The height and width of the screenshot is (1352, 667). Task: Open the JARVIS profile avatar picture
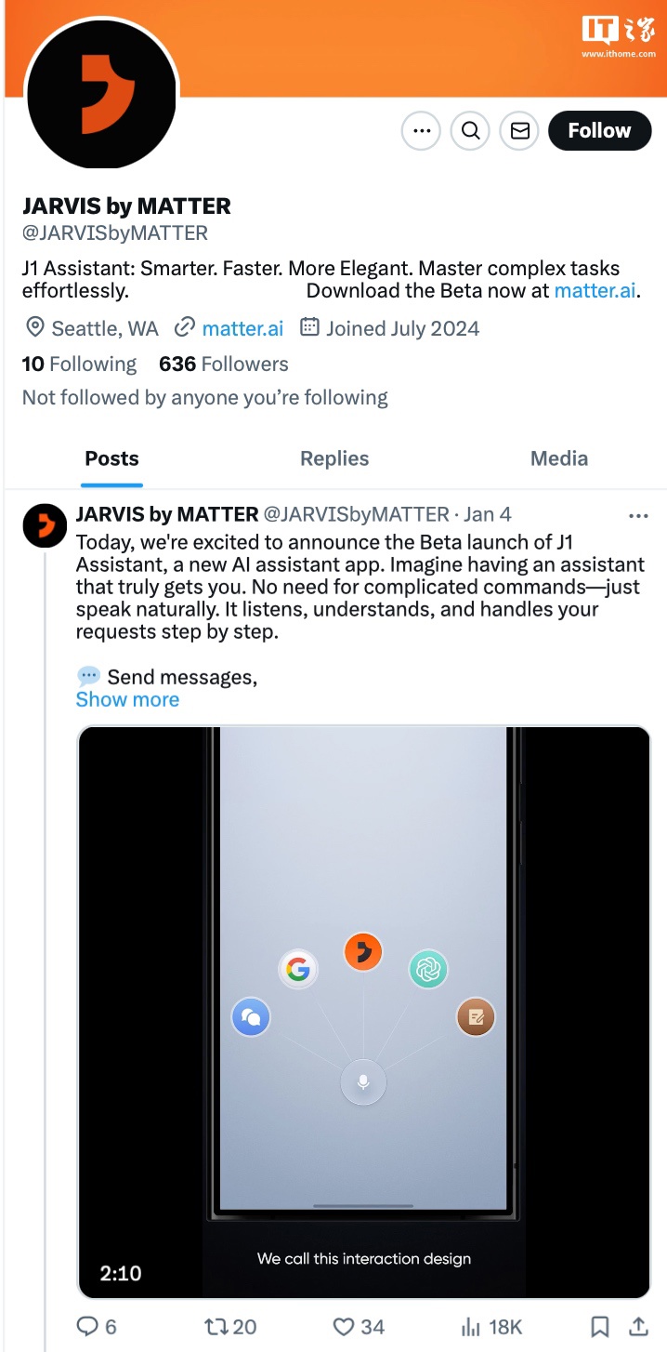pos(101,93)
